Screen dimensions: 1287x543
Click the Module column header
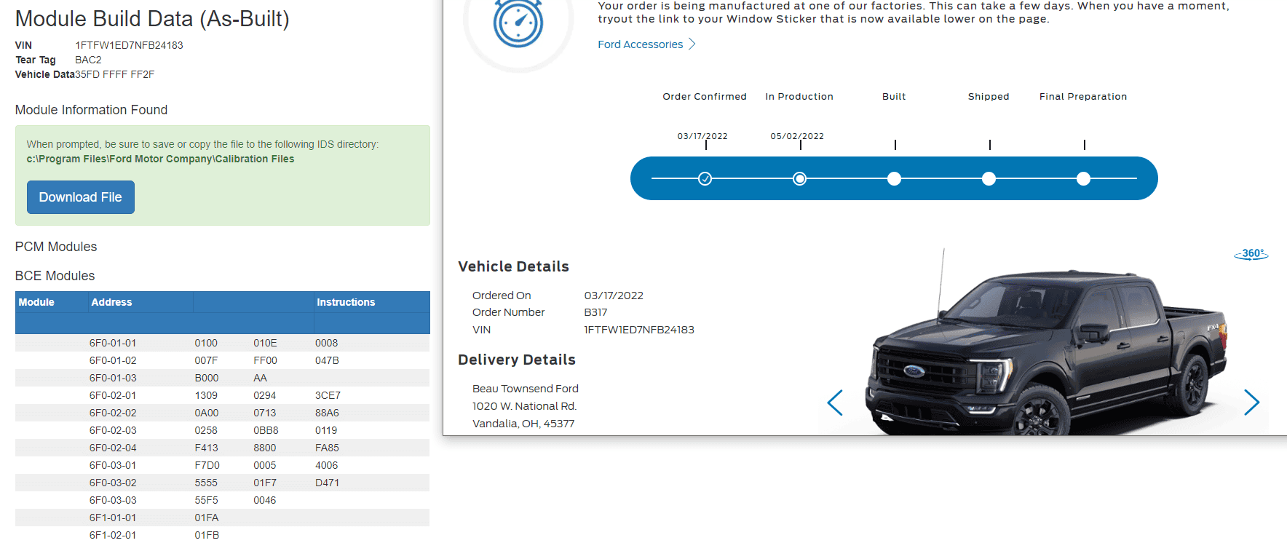(36, 302)
